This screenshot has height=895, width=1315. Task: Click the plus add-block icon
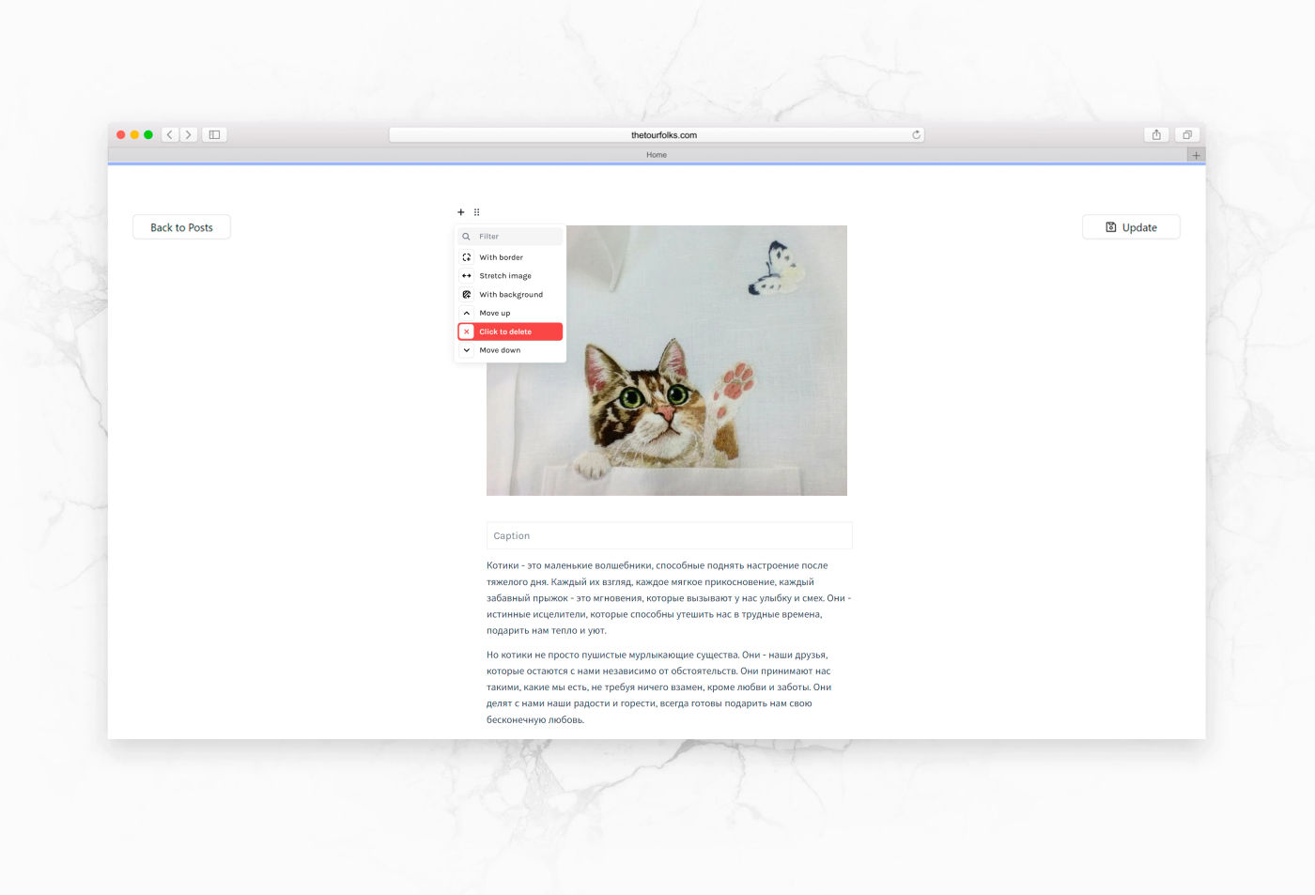point(460,212)
